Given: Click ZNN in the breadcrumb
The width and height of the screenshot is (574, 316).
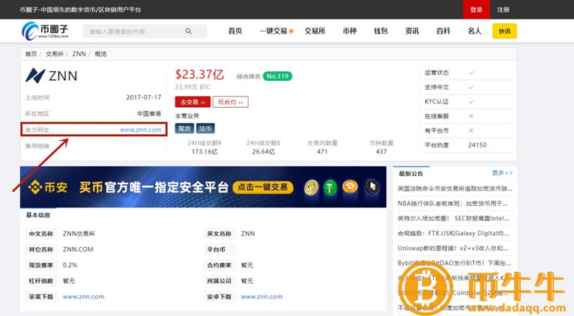Looking at the screenshot, I should click(x=79, y=54).
